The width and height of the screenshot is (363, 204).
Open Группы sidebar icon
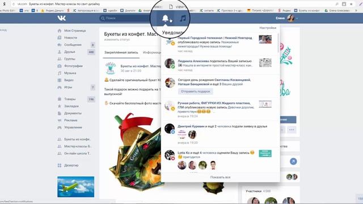click(x=60, y=59)
